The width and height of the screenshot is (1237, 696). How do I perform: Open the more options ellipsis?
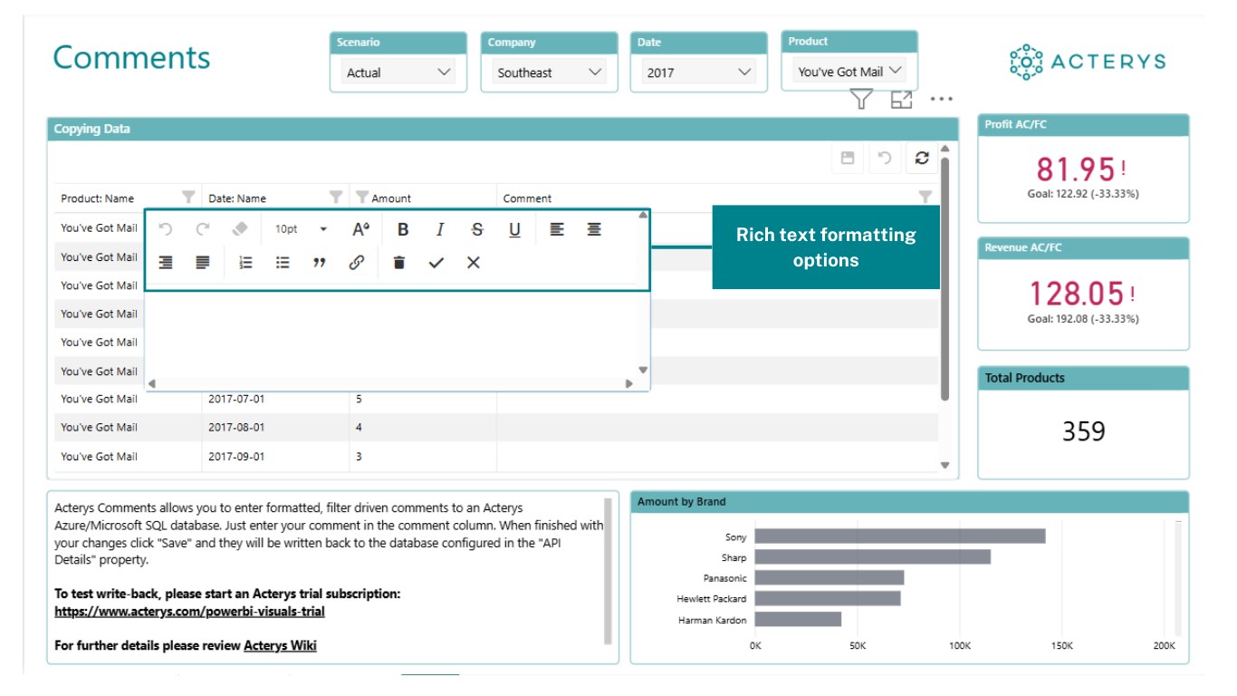942,100
